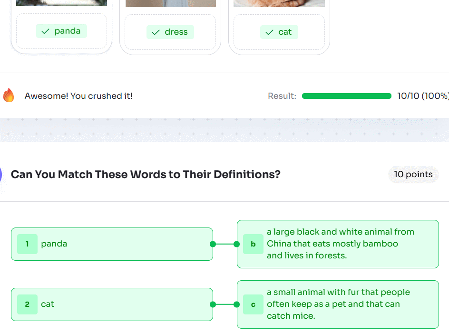This screenshot has height=332, width=449.
Task: Click the connector dot beside panda card
Action: 212,244
